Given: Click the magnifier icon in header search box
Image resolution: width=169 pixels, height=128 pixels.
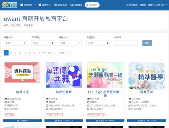Looking at the screenshot, I should coord(87,5).
